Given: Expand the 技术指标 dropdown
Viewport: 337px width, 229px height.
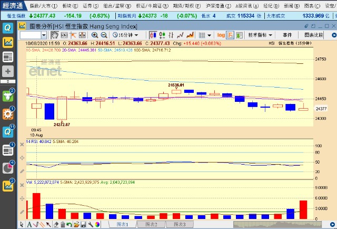Looking at the screenshot, I should (259, 35).
